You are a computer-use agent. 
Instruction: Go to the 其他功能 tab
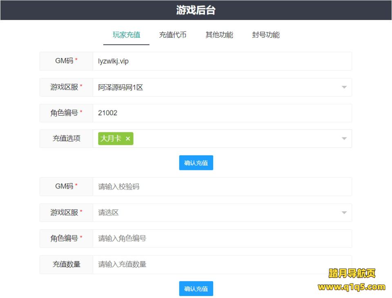219,35
